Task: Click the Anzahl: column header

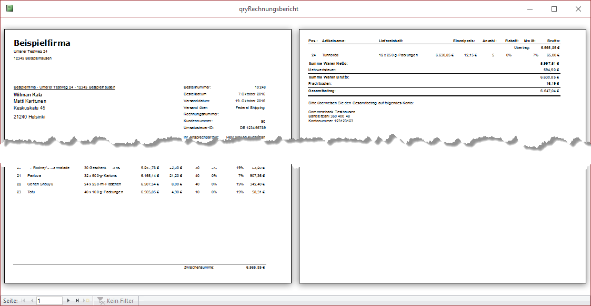Action: click(489, 41)
